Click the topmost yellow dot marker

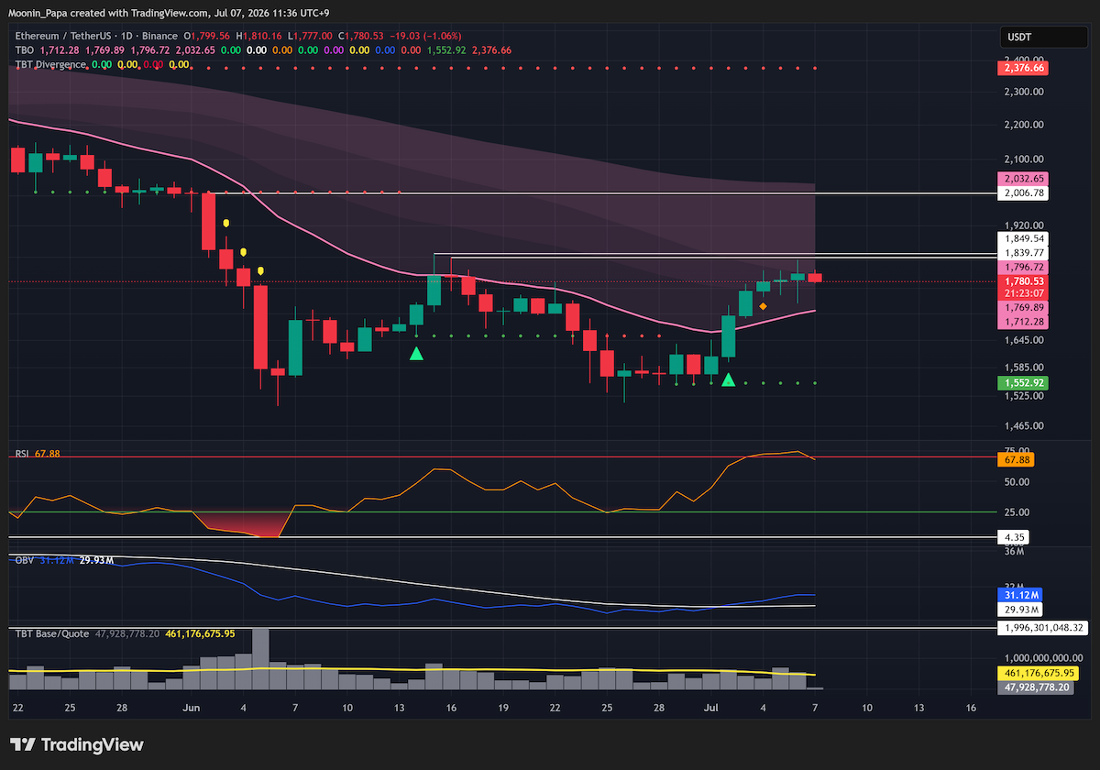(225, 222)
